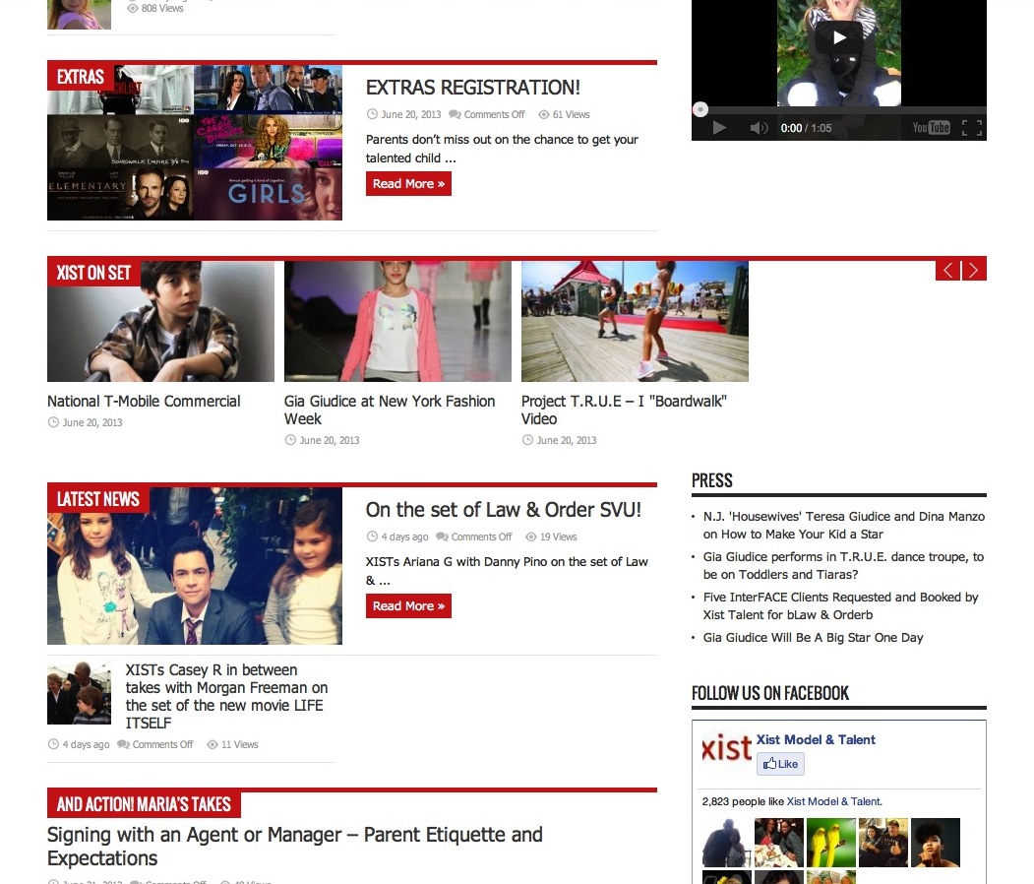Image resolution: width=1034 pixels, height=884 pixels.
Task: Click the play button in the video control bar
Action: click(719, 128)
